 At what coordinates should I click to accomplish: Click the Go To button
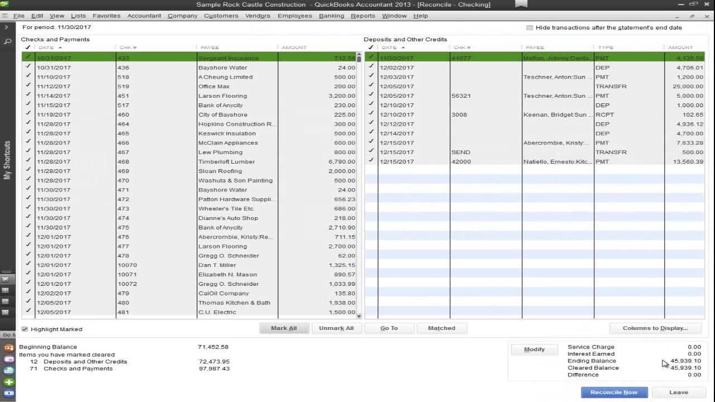[x=389, y=328]
